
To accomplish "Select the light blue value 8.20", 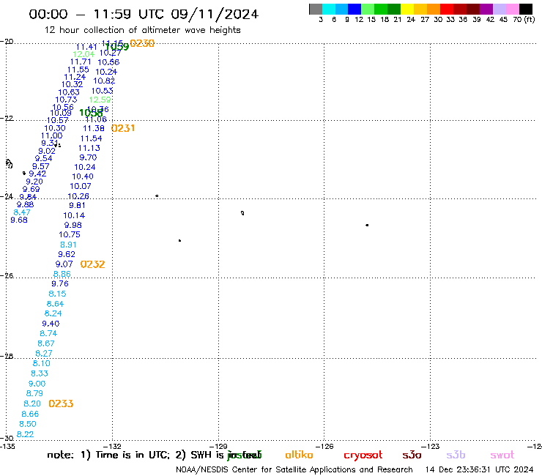I will (32, 404).
